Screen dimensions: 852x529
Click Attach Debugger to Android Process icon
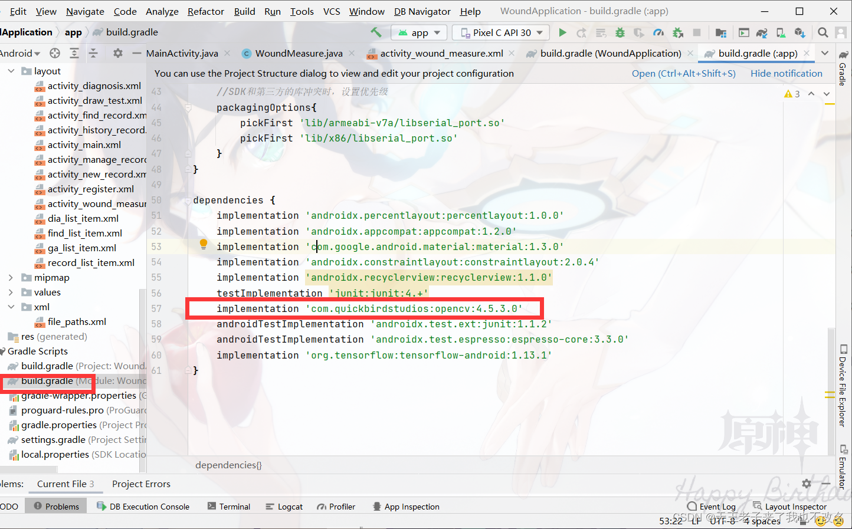[x=678, y=32]
